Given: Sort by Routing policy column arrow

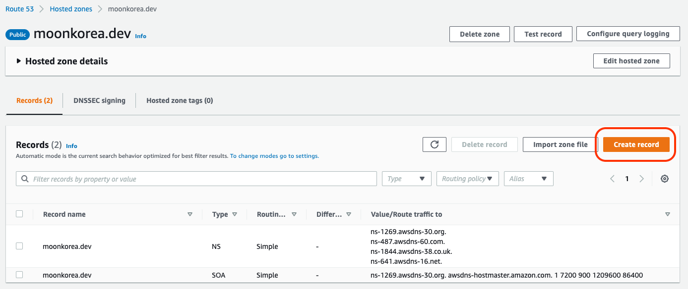Looking at the screenshot, I should pyautogui.click(x=294, y=214).
